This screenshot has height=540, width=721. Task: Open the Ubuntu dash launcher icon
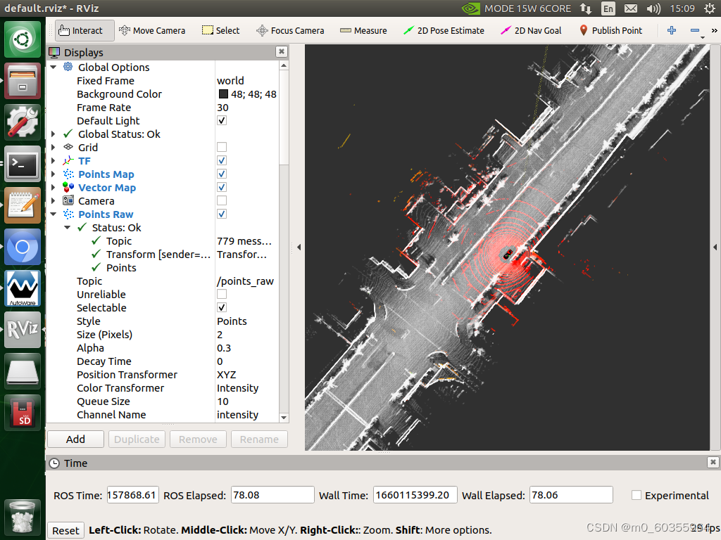tap(23, 39)
